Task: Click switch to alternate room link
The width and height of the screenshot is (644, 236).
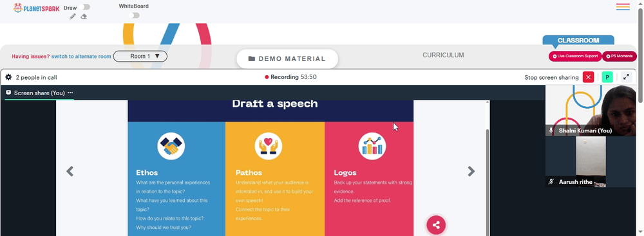Action: (81, 56)
